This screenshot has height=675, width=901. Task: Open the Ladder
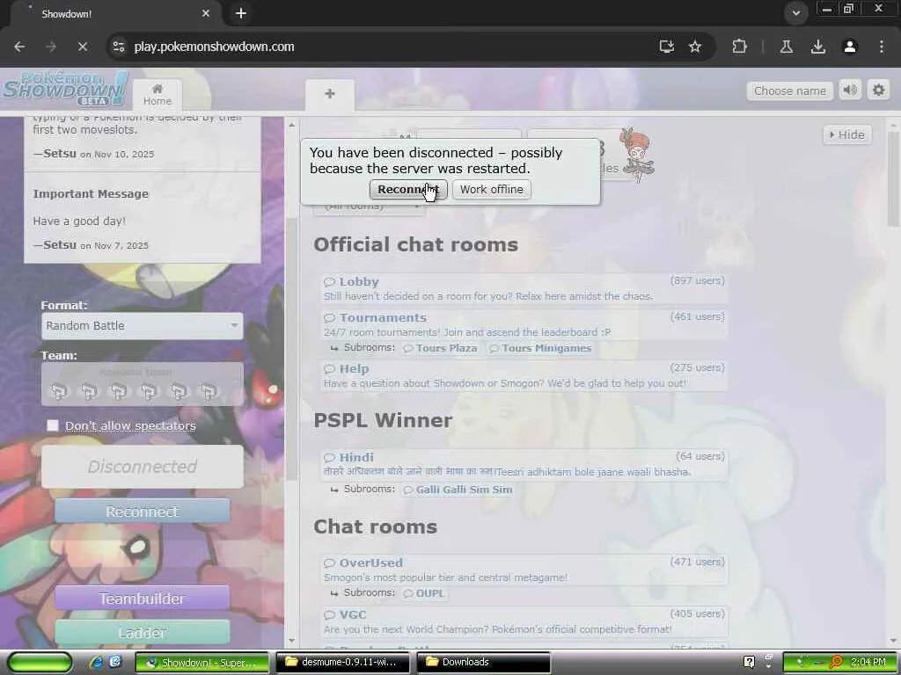[142, 632]
